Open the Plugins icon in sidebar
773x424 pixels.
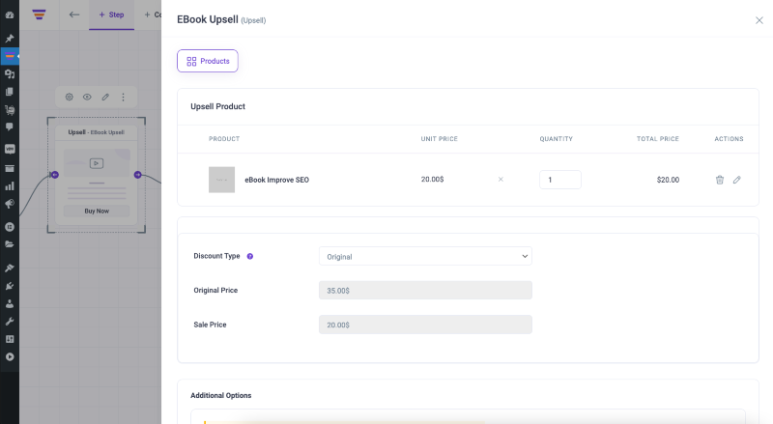10,286
